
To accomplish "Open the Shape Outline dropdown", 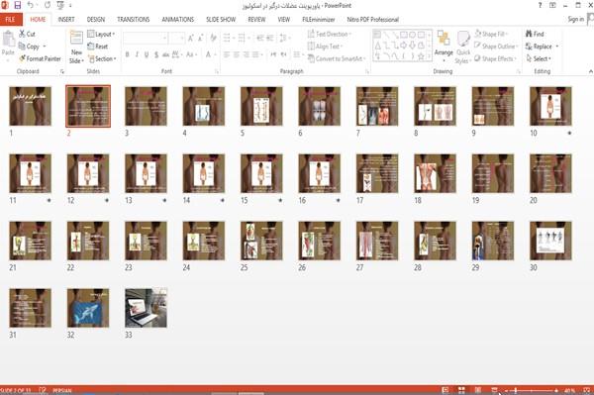I will pos(496,47).
